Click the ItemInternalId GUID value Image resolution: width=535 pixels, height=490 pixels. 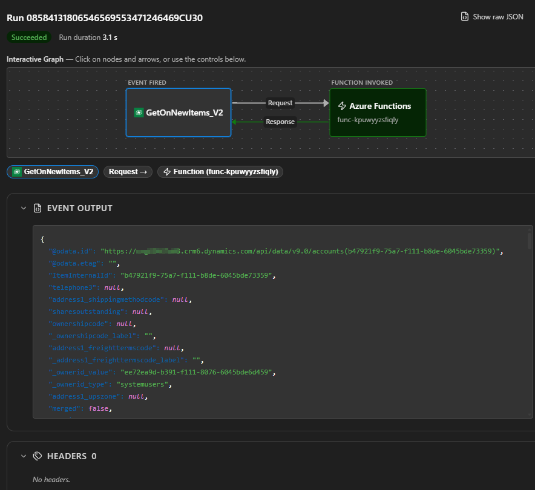(x=196, y=275)
